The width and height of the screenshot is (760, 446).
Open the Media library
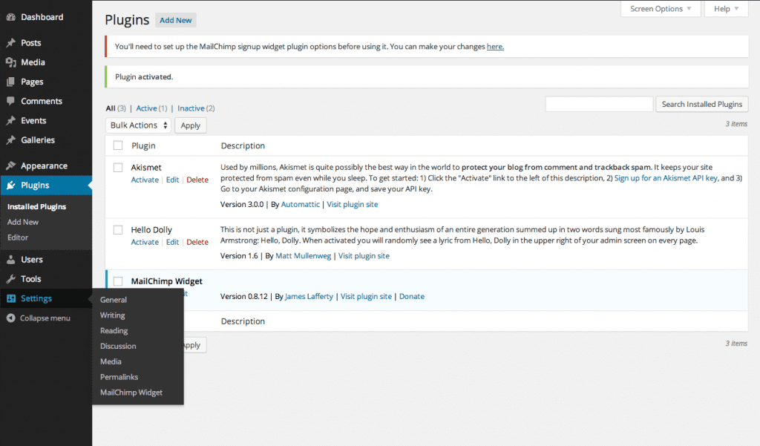click(x=10, y=62)
